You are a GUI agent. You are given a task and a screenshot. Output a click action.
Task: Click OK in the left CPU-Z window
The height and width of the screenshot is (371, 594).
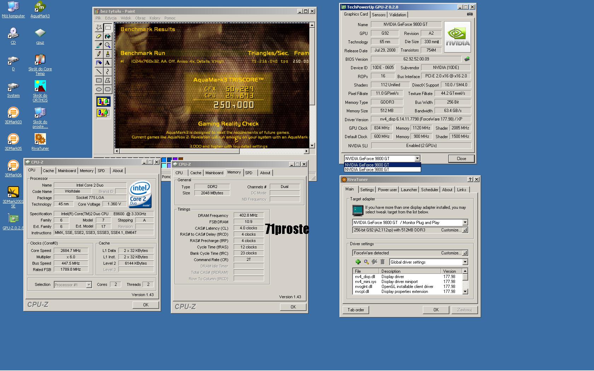point(146,305)
